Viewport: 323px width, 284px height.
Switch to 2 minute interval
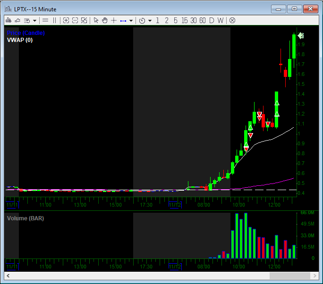click(x=167, y=20)
